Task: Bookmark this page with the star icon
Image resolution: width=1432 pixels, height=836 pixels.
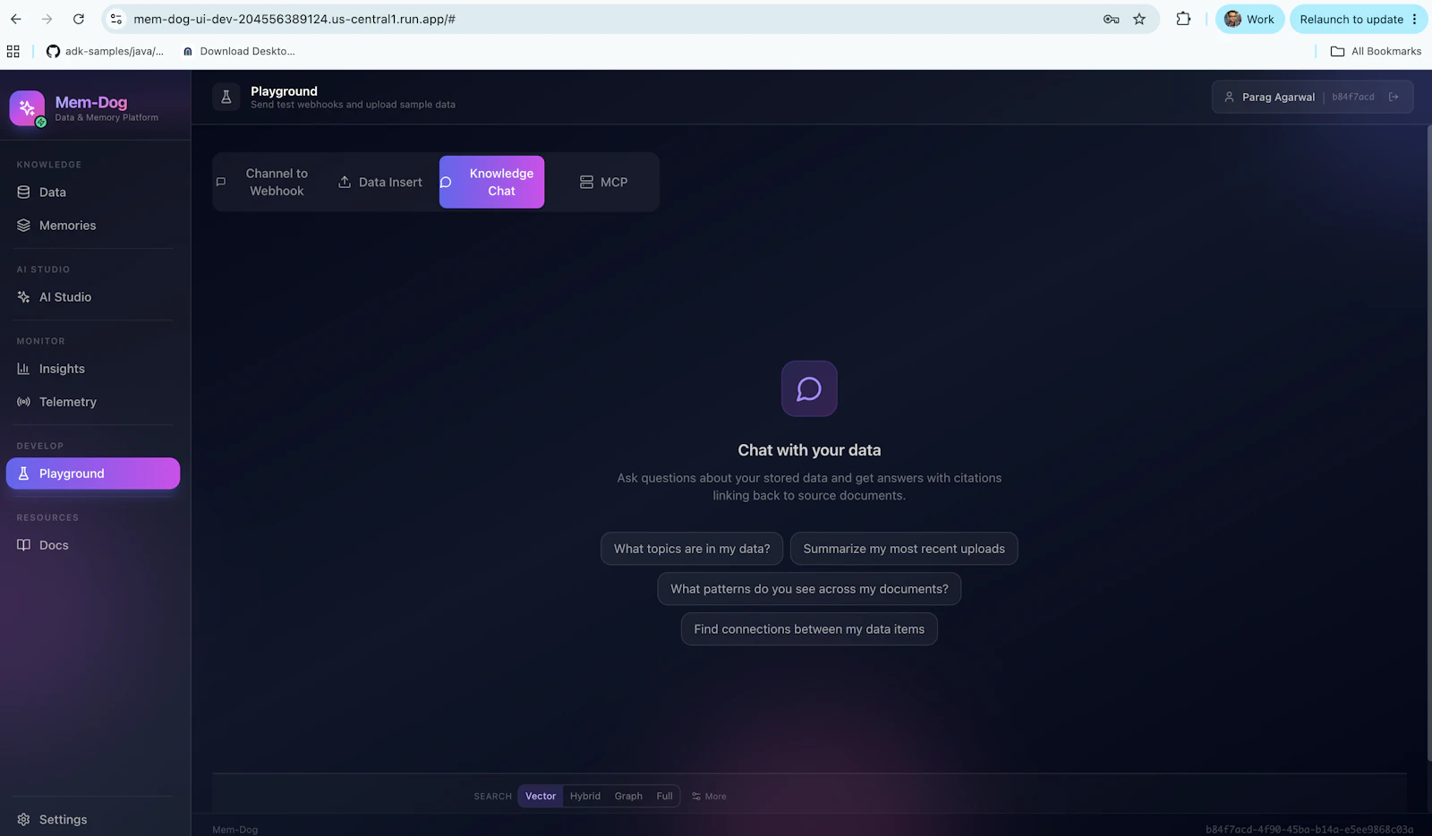Action: pos(1139,19)
